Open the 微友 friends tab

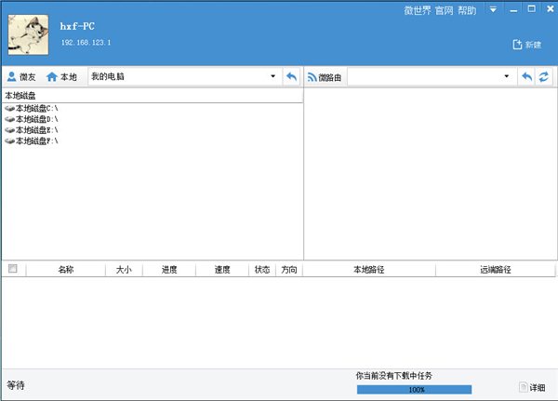21,76
